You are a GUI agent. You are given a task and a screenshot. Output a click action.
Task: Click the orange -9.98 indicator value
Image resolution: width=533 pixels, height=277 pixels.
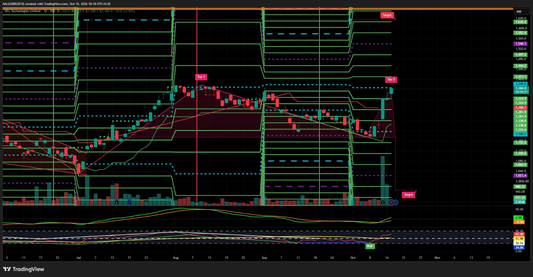[x=519, y=222]
